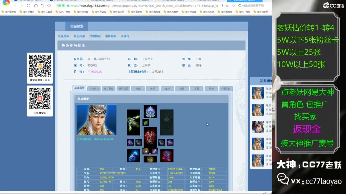
Task: Click the 藏宝阁微信公众号 QR code
Action: (x=40, y=66)
